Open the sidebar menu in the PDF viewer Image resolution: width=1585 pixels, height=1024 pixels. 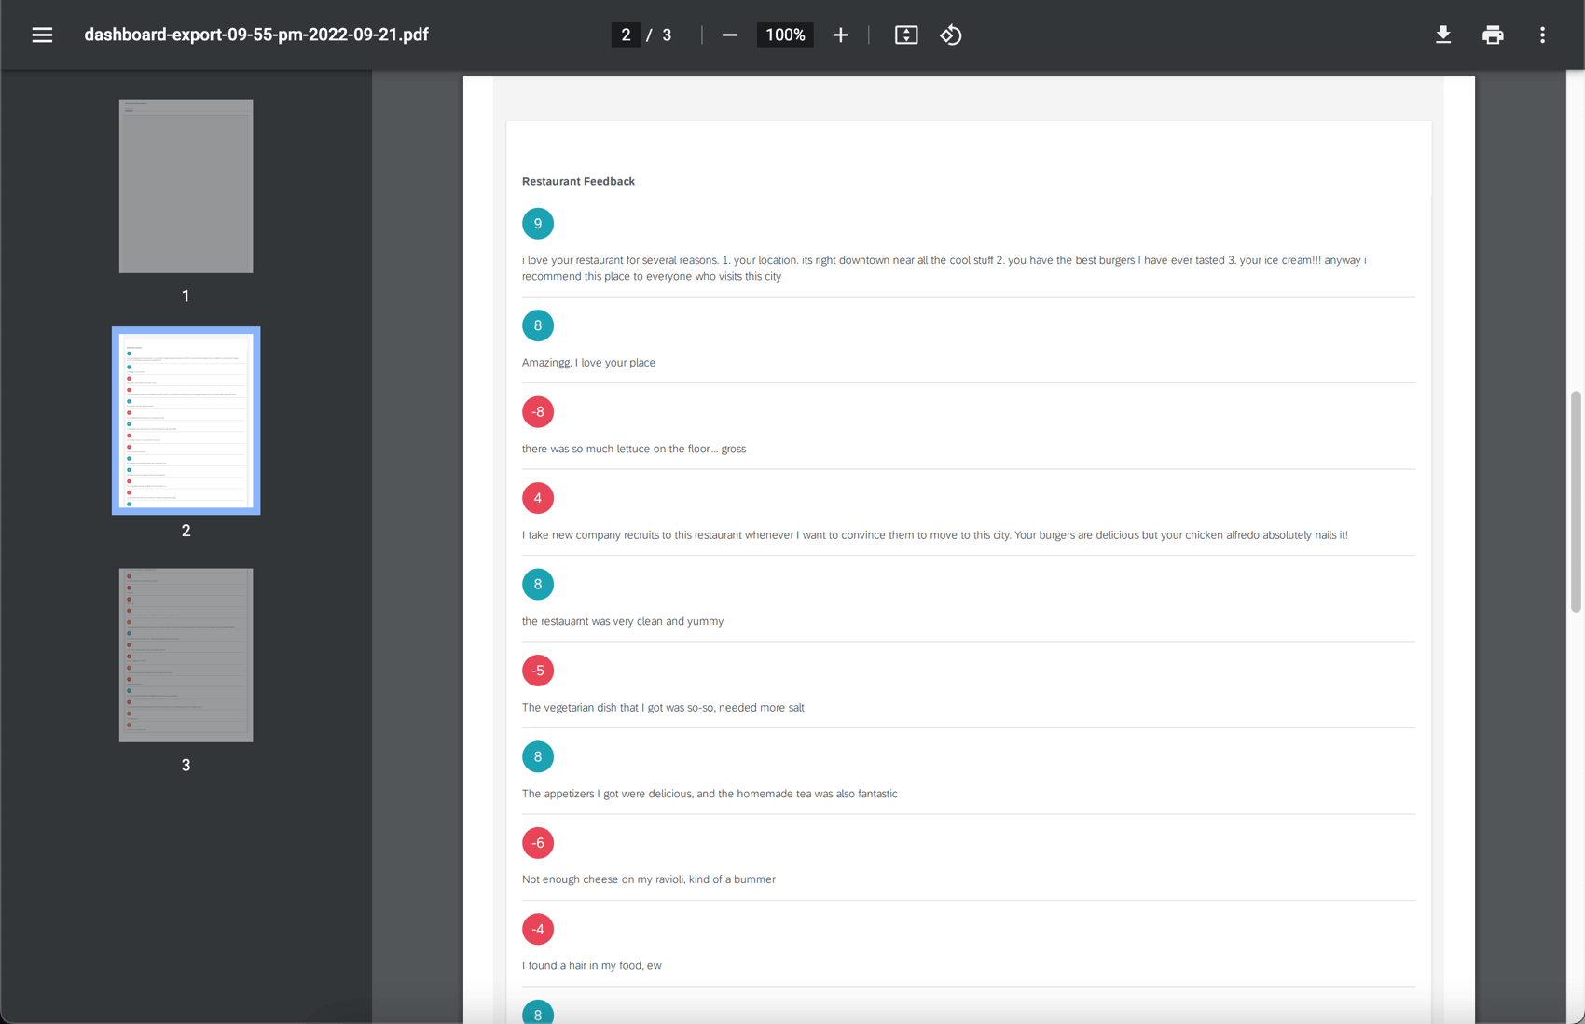click(x=42, y=35)
